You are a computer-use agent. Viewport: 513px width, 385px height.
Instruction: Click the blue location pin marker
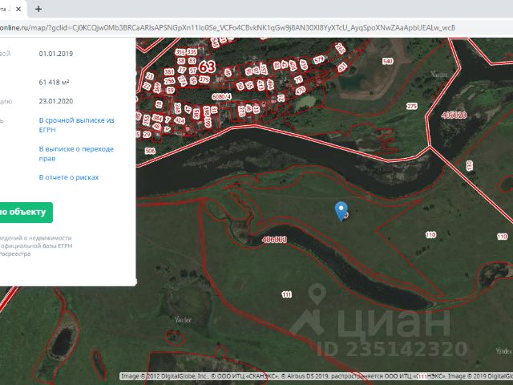341,209
